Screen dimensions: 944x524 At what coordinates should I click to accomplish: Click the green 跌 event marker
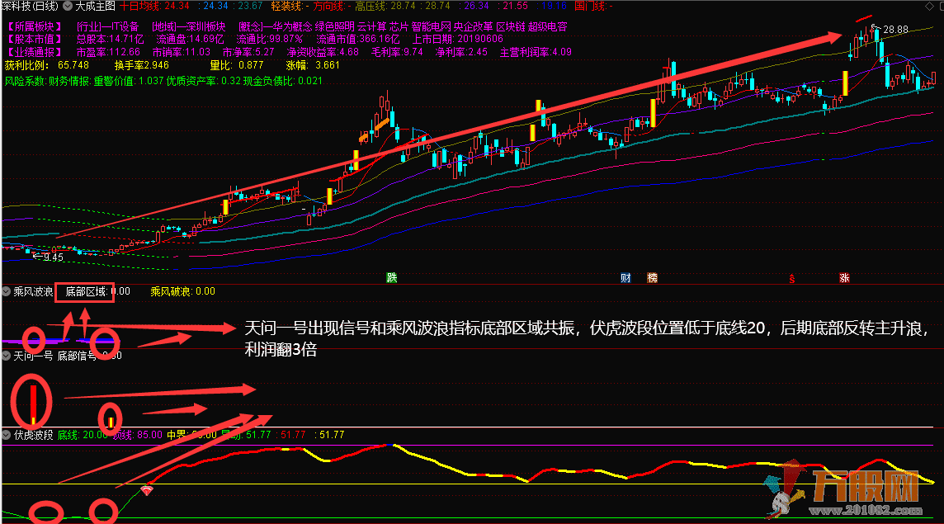pyautogui.click(x=392, y=277)
